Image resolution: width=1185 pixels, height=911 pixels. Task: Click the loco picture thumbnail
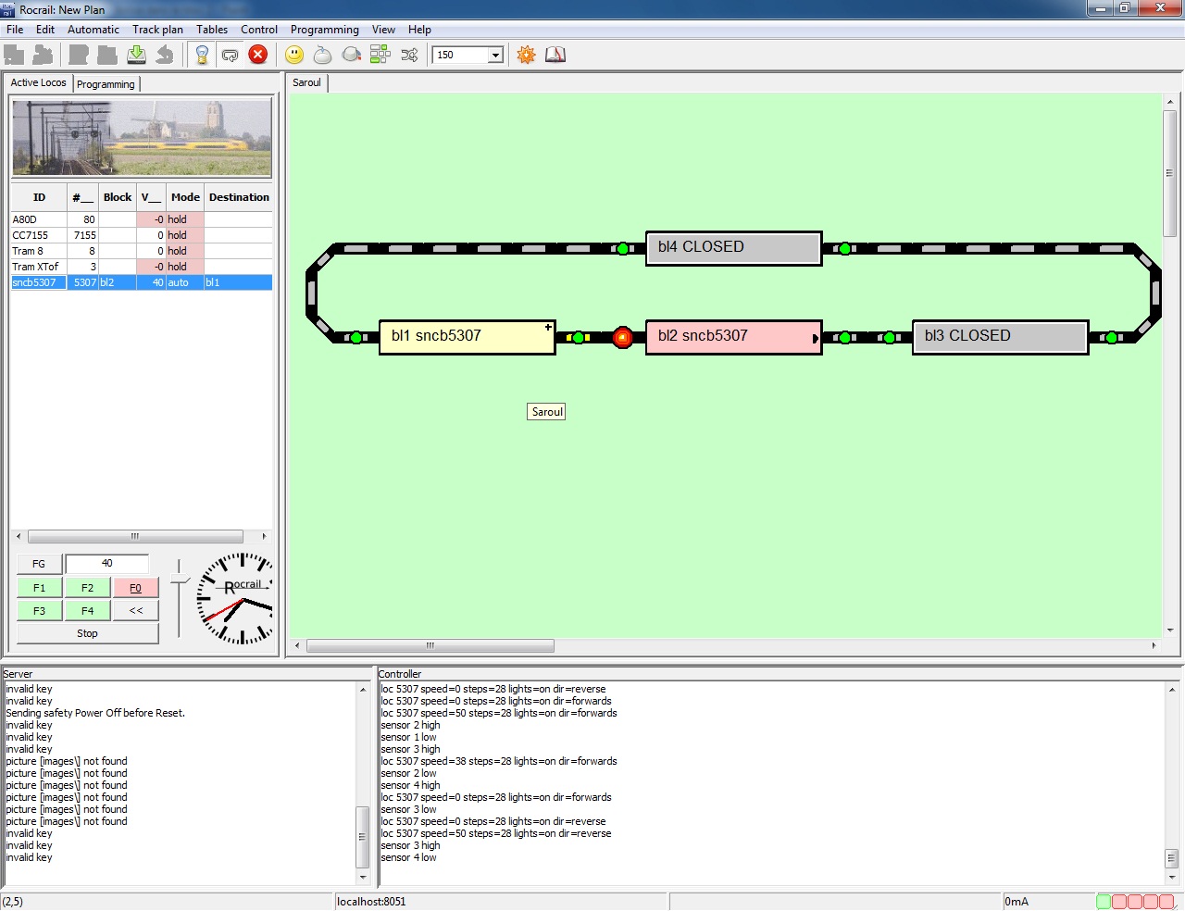142,138
